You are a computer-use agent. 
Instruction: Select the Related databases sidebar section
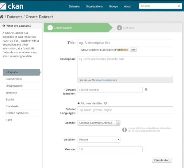point(21,113)
